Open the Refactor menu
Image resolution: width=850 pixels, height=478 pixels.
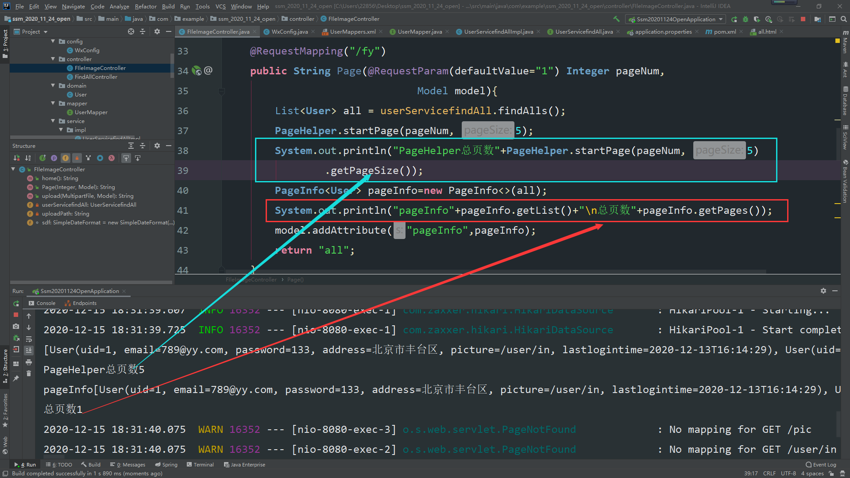pos(146,6)
